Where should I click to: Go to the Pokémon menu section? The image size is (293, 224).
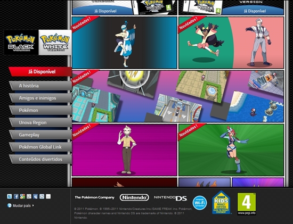pos(40,110)
